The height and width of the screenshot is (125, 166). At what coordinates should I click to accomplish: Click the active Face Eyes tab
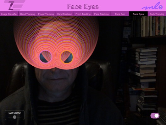(138, 14)
